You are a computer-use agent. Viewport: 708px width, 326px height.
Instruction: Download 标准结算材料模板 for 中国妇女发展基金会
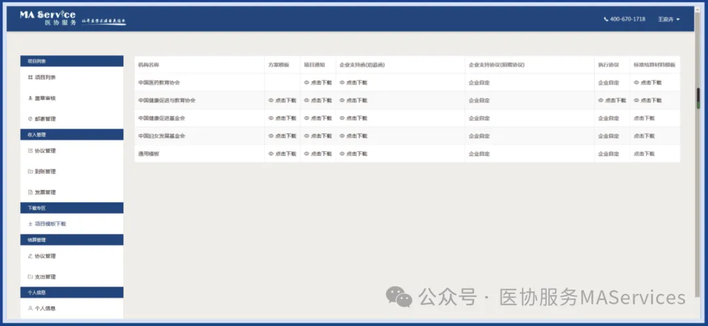pyautogui.click(x=644, y=136)
